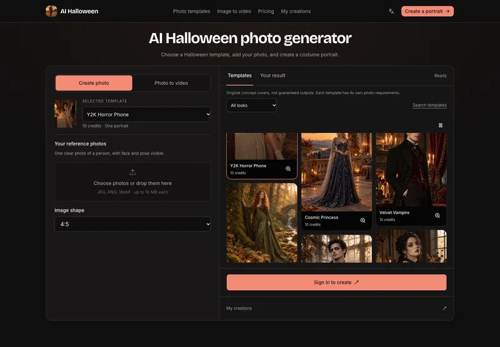Select the gothic woman portrait template
This screenshot has height=347, width=500.
[x=411, y=247]
